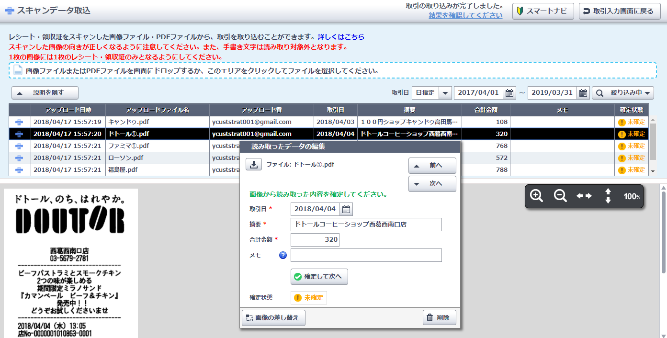Click the 画像の差し替え button

[273, 317]
